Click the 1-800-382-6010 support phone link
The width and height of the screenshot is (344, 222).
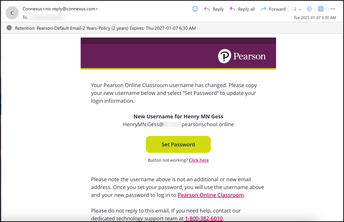coord(204,218)
